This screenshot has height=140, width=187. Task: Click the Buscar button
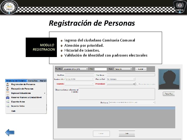pos(141,69)
